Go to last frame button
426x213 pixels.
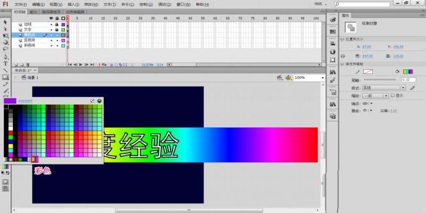pos(92,64)
